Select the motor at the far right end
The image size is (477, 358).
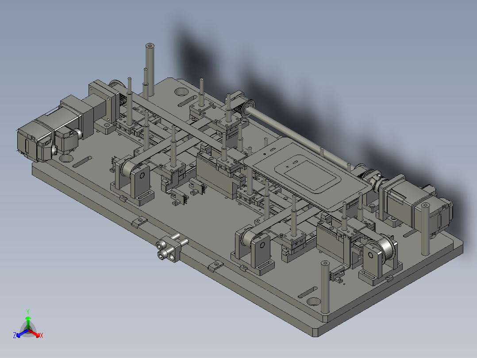pyautogui.click(x=418, y=204)
